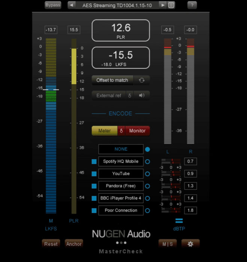Viewport: 247px width, 262px height.
Task: Toggle the blue square beside Poor Connection
Action: tap(94, 210)
